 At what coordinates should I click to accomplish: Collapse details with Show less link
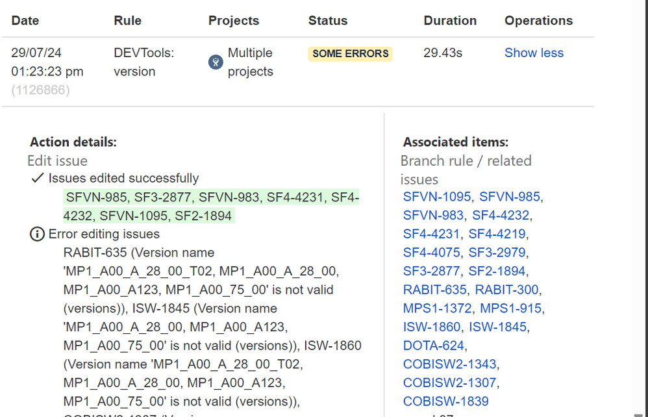[x=534, y=53]
